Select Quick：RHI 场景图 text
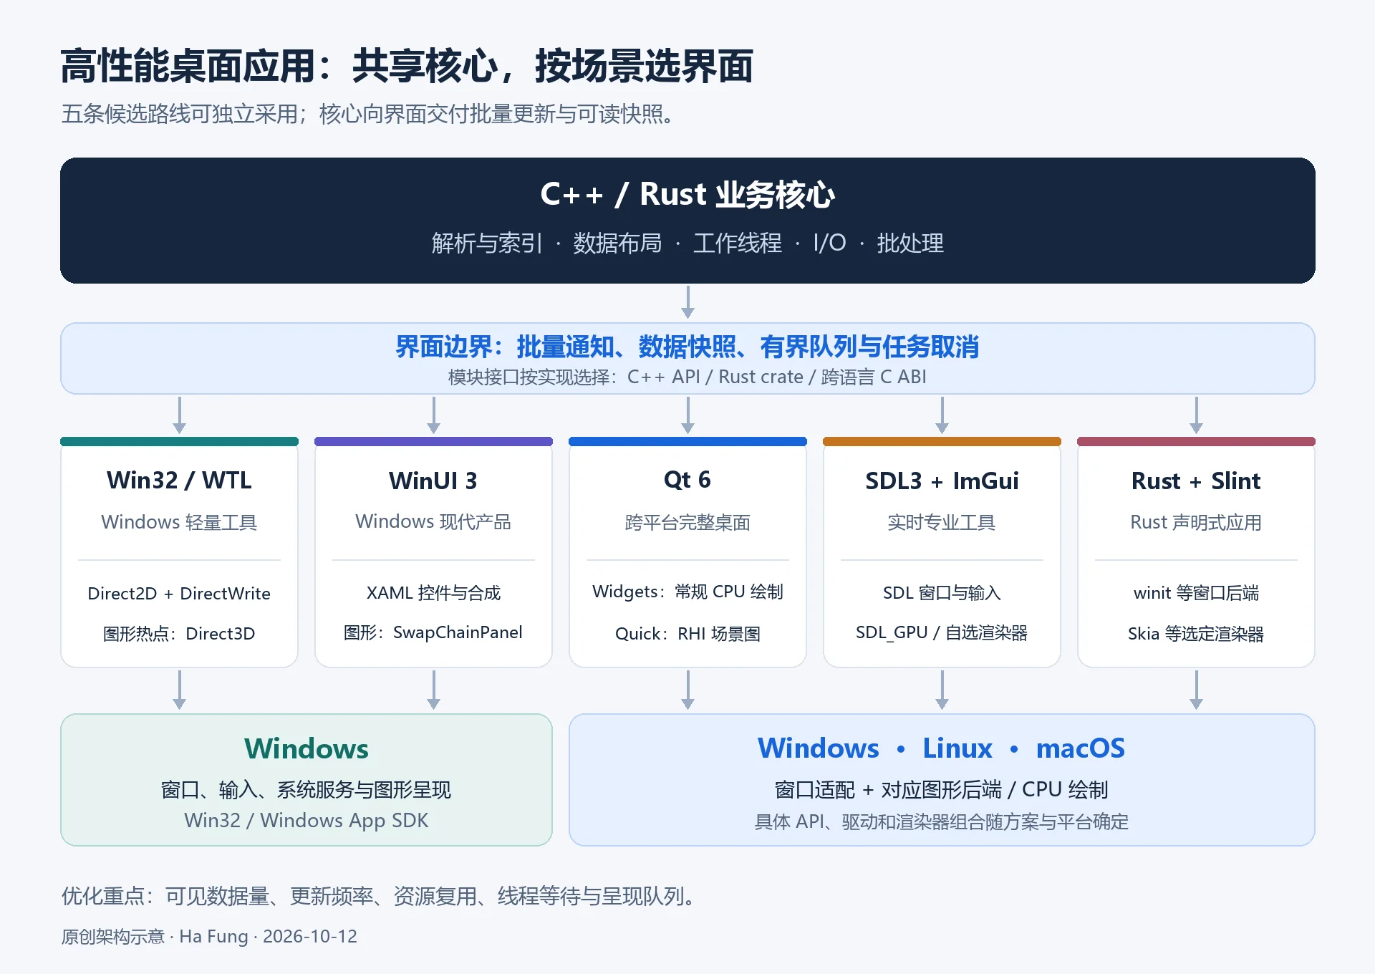1375x974 pixels. pos(687,633)
